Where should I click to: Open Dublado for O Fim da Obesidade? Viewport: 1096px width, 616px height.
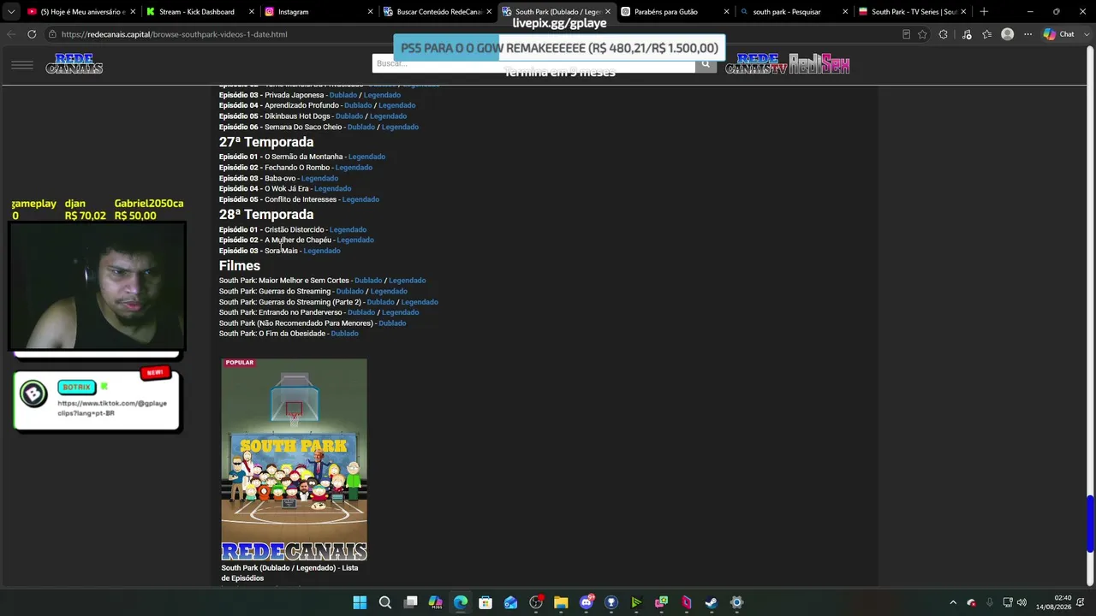pyautogui.click(x=345, y=334)
